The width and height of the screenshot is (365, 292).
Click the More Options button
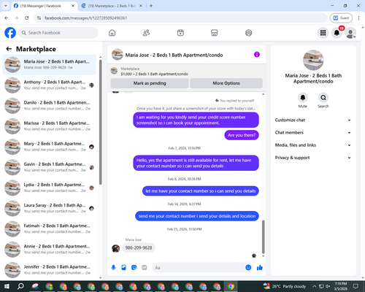point(226,83)
